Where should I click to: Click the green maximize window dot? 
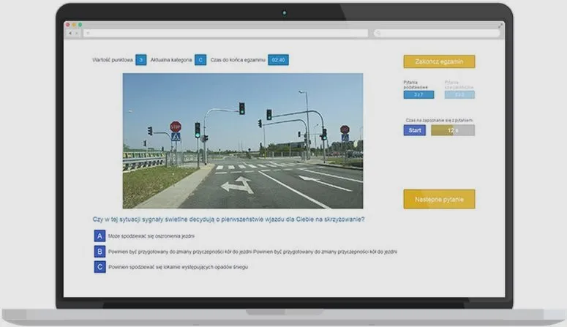point(80,25)
